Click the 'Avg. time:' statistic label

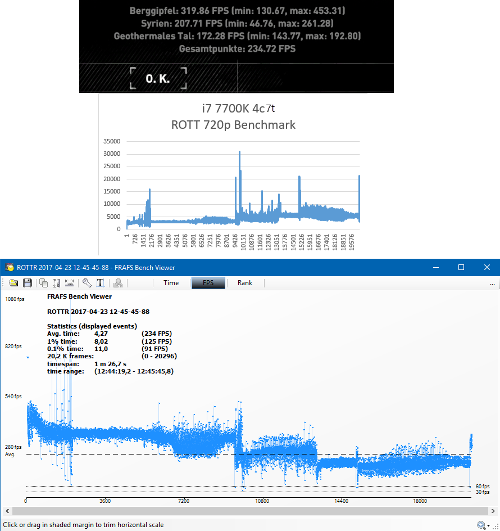pos(63,334)
